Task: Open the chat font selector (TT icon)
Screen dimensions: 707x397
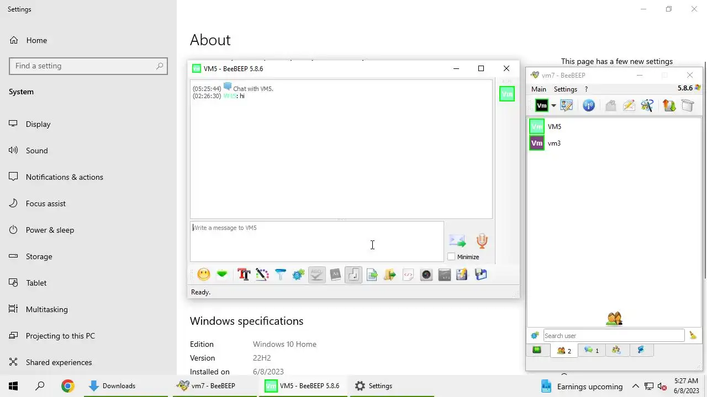Action: (x=244, y=275)
